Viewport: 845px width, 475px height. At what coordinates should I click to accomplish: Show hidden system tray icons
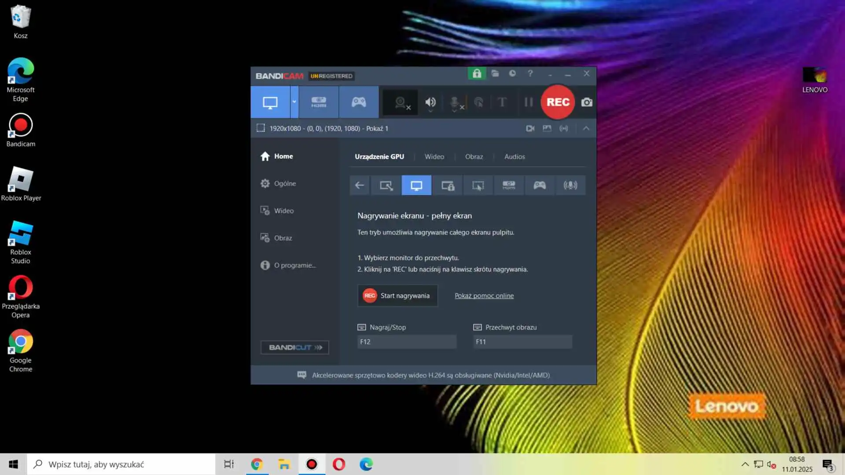coord(745,464)
